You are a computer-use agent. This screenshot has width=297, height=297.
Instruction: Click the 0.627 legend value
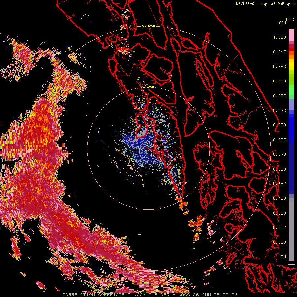(x=280, y=140)
